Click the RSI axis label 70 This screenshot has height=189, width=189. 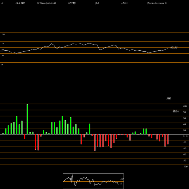(x=3, y=43)
